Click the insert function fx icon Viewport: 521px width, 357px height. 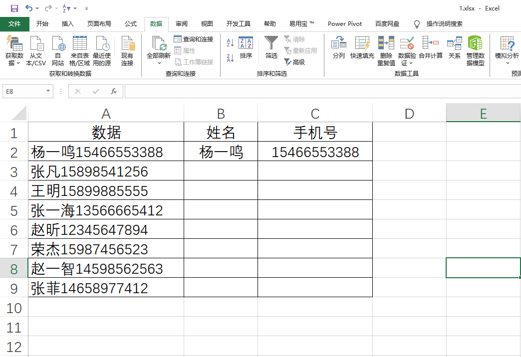click(114, 91)
